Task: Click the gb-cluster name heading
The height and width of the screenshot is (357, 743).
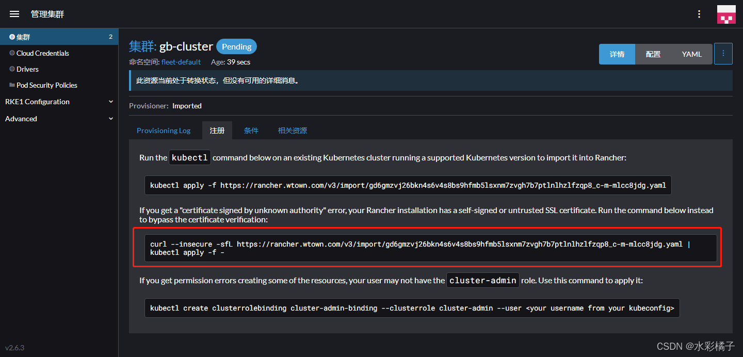Action: click(x=186, y=46)
